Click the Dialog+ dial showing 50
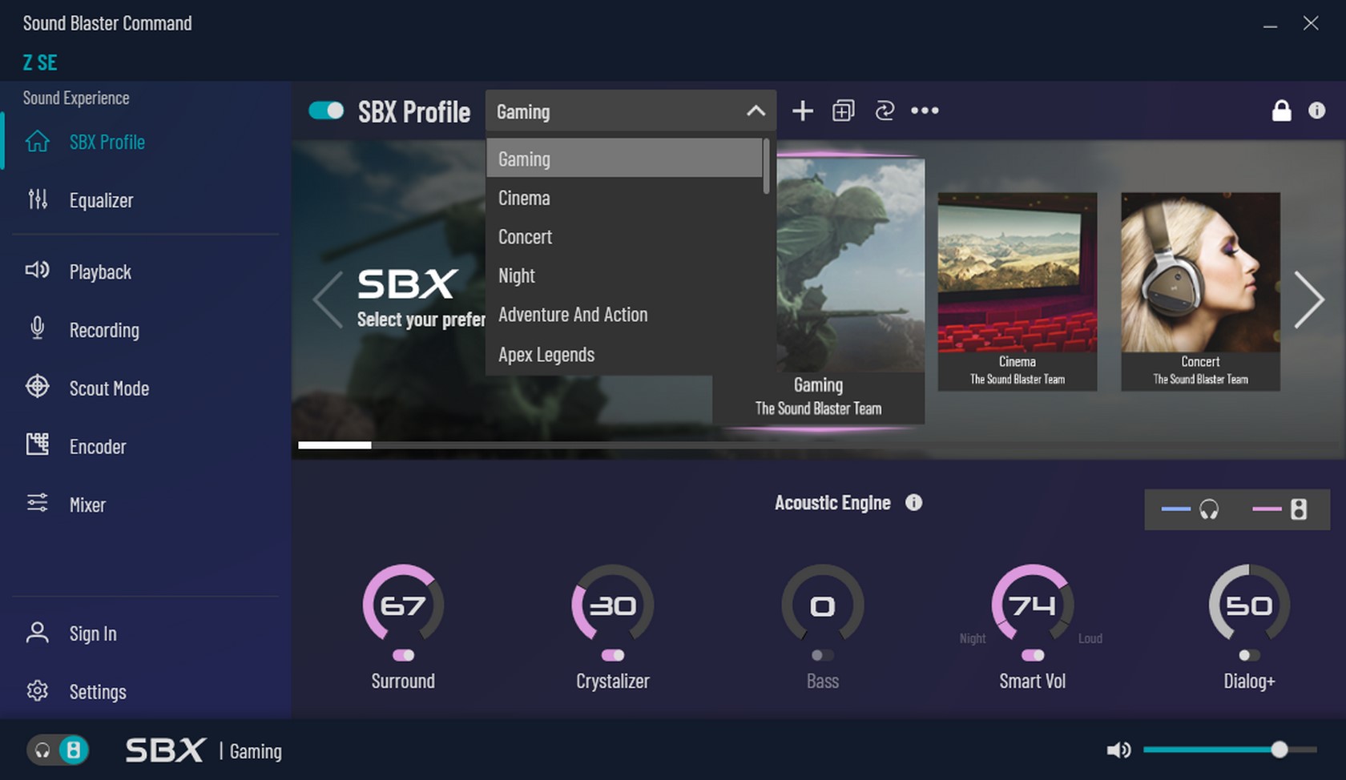Image resolution: width=1346 pixels, height=780 pixels. point(1249,605)
